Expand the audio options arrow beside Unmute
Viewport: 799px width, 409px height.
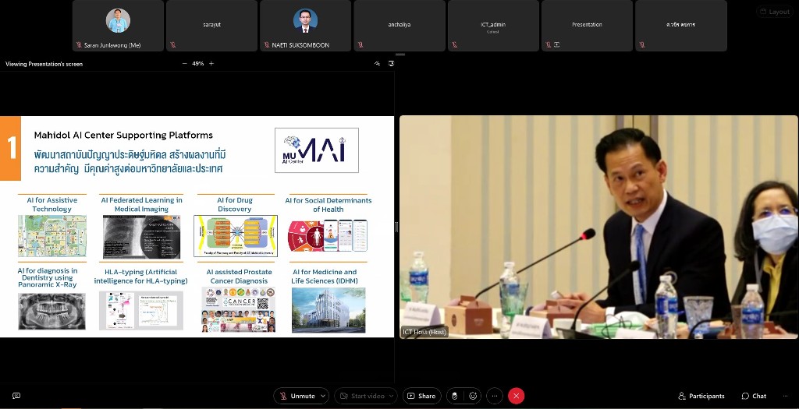[x=323, y=396]
